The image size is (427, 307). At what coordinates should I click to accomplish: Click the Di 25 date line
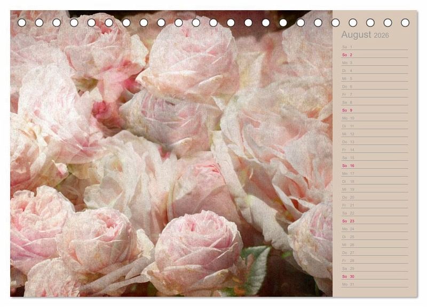(374, 237)
